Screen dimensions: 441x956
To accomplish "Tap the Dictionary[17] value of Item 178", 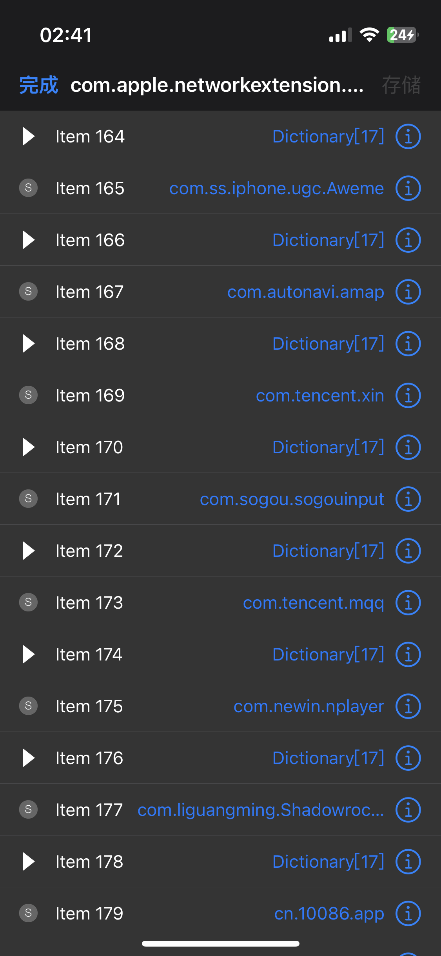I will pos(328,862).
